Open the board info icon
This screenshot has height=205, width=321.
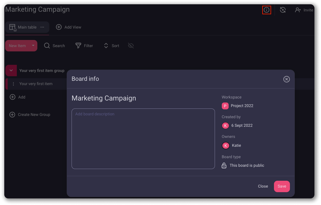point(267,10)
